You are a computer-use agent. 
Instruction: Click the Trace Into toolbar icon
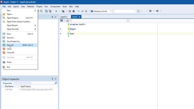click(x=79, y=11)
